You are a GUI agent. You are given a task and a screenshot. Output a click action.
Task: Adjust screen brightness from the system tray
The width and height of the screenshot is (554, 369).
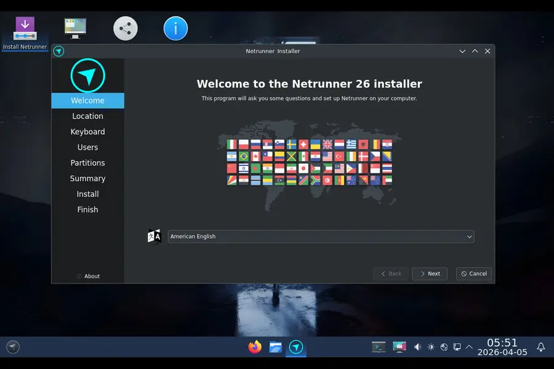coord(431,347)
